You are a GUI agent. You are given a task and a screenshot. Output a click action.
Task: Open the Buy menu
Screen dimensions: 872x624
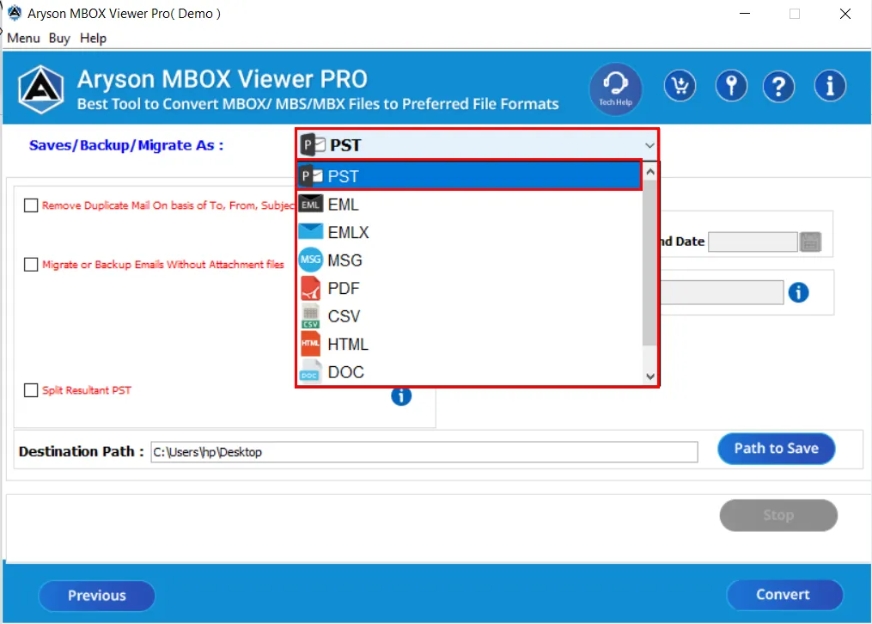click(59, 38)
